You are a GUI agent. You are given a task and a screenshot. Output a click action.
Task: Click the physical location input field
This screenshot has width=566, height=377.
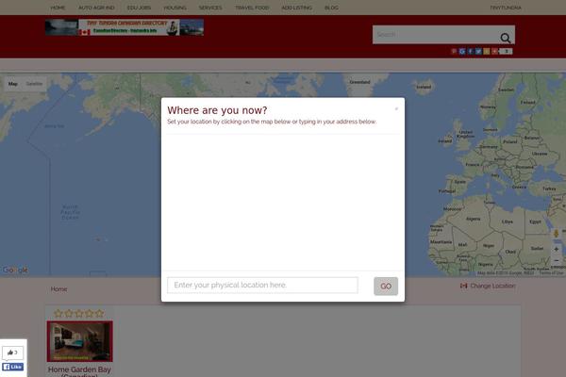click(x=262, y=285)
